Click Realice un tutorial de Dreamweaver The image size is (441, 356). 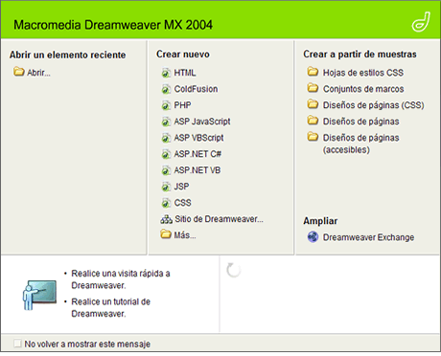[110, 307]
